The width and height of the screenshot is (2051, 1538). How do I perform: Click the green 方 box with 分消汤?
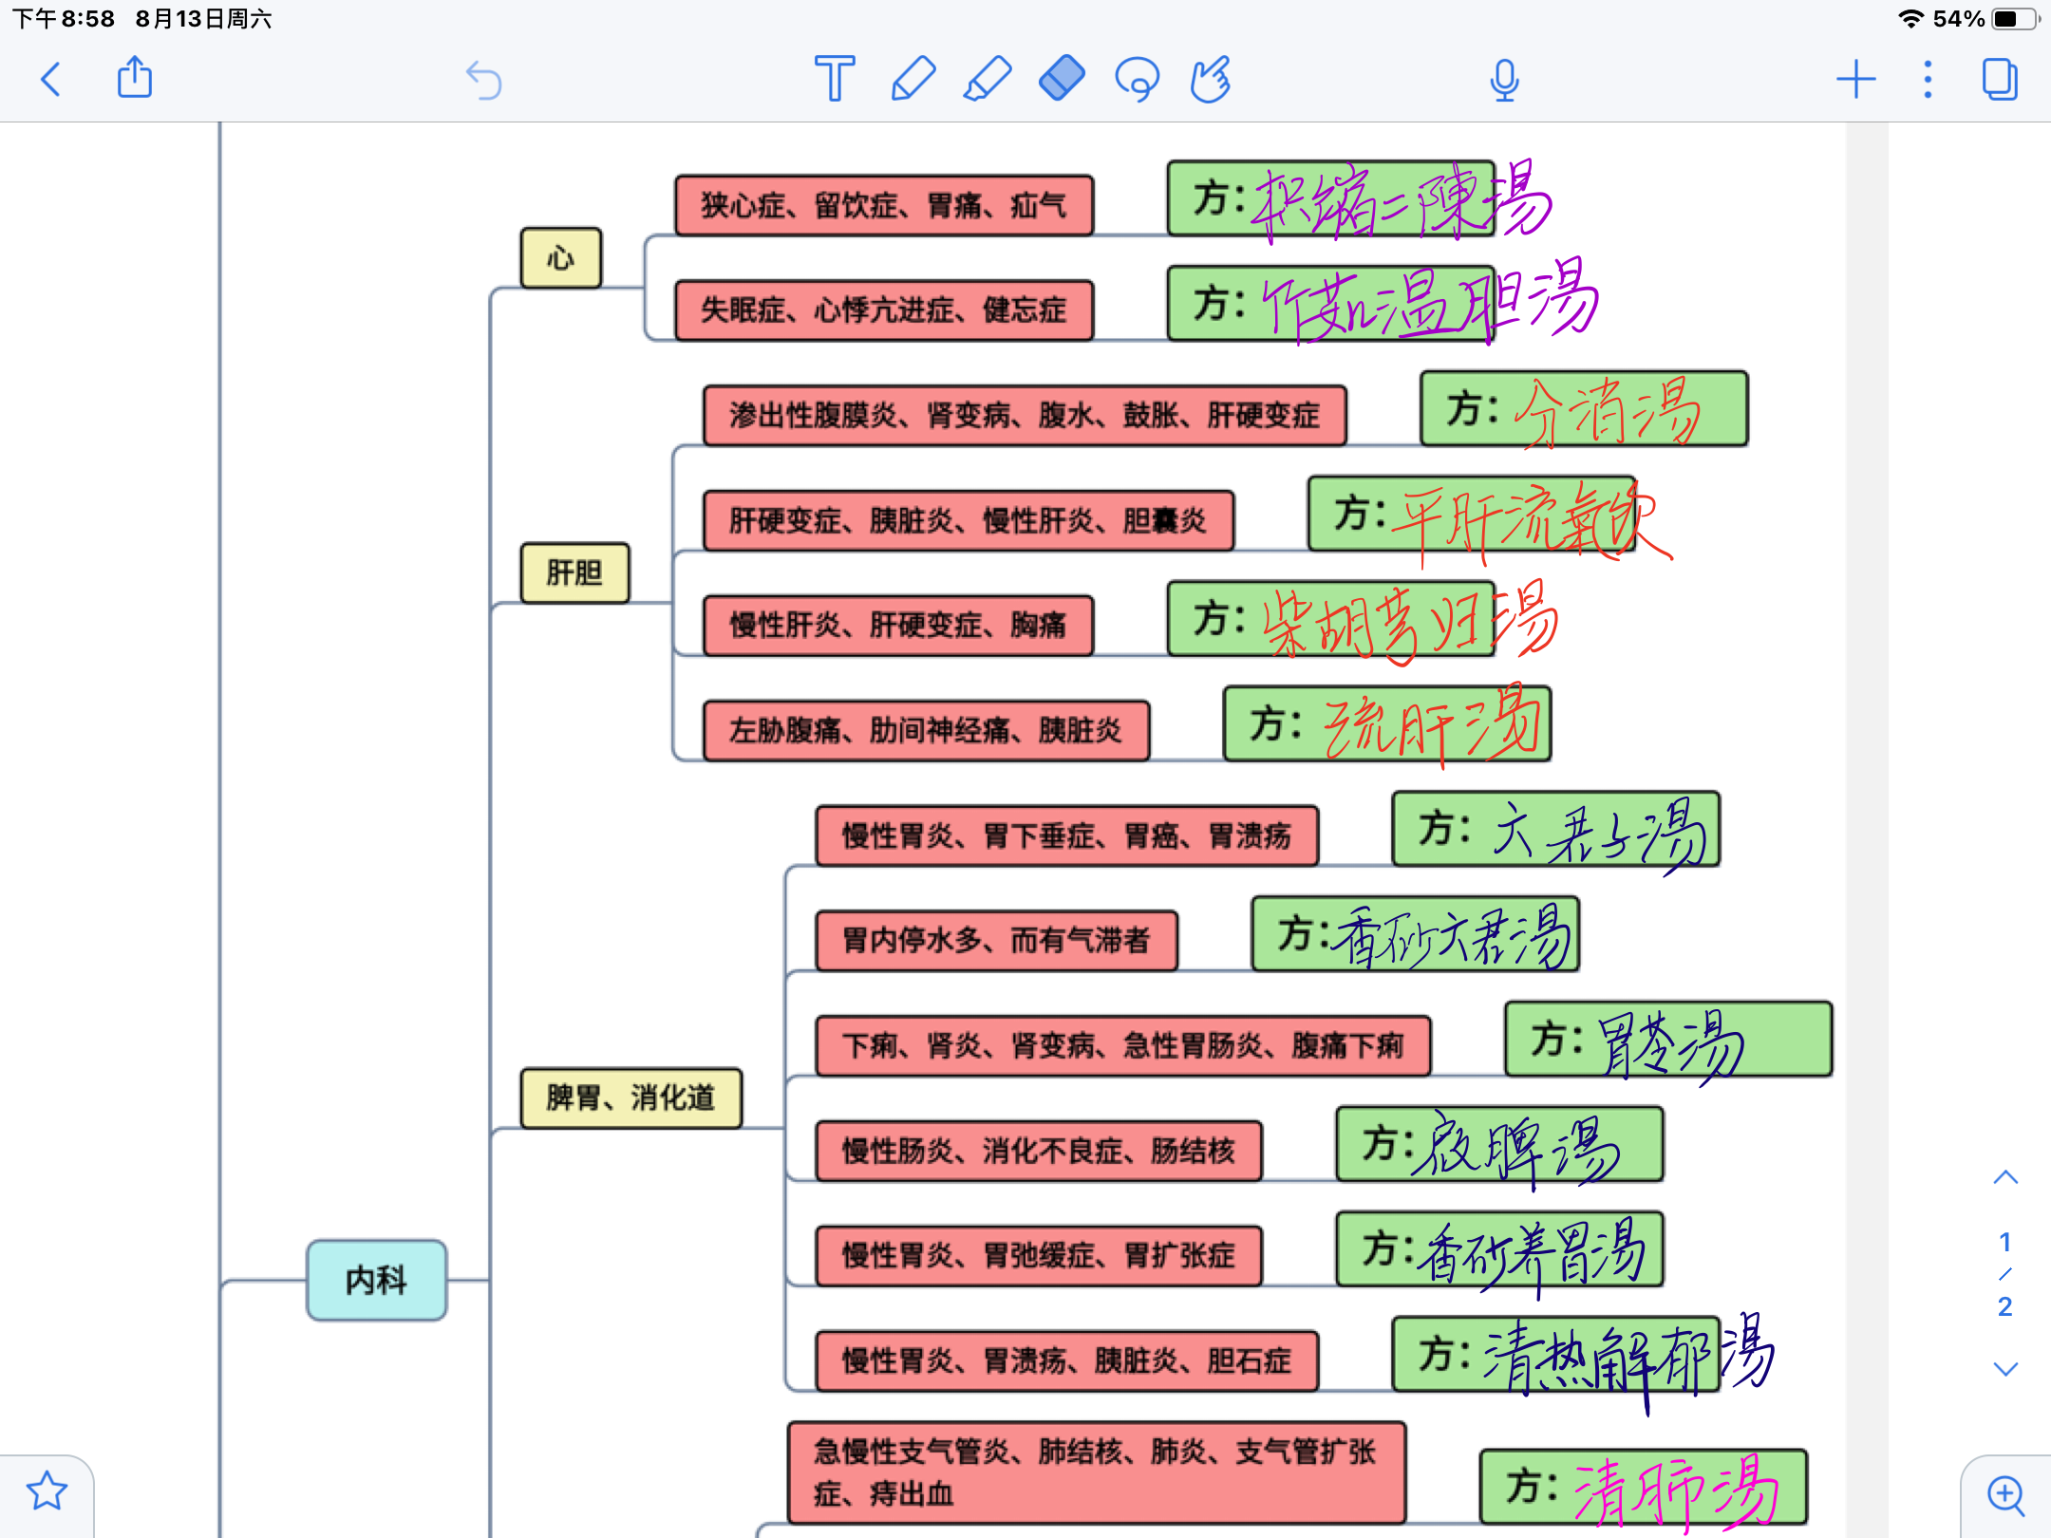click(1584, 408)
